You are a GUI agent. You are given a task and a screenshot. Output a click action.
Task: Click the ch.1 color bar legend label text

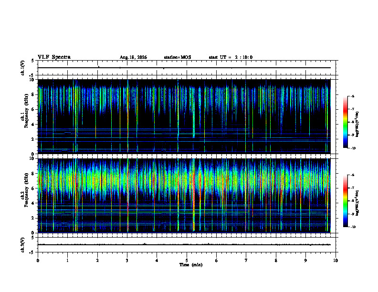(357, 124)
